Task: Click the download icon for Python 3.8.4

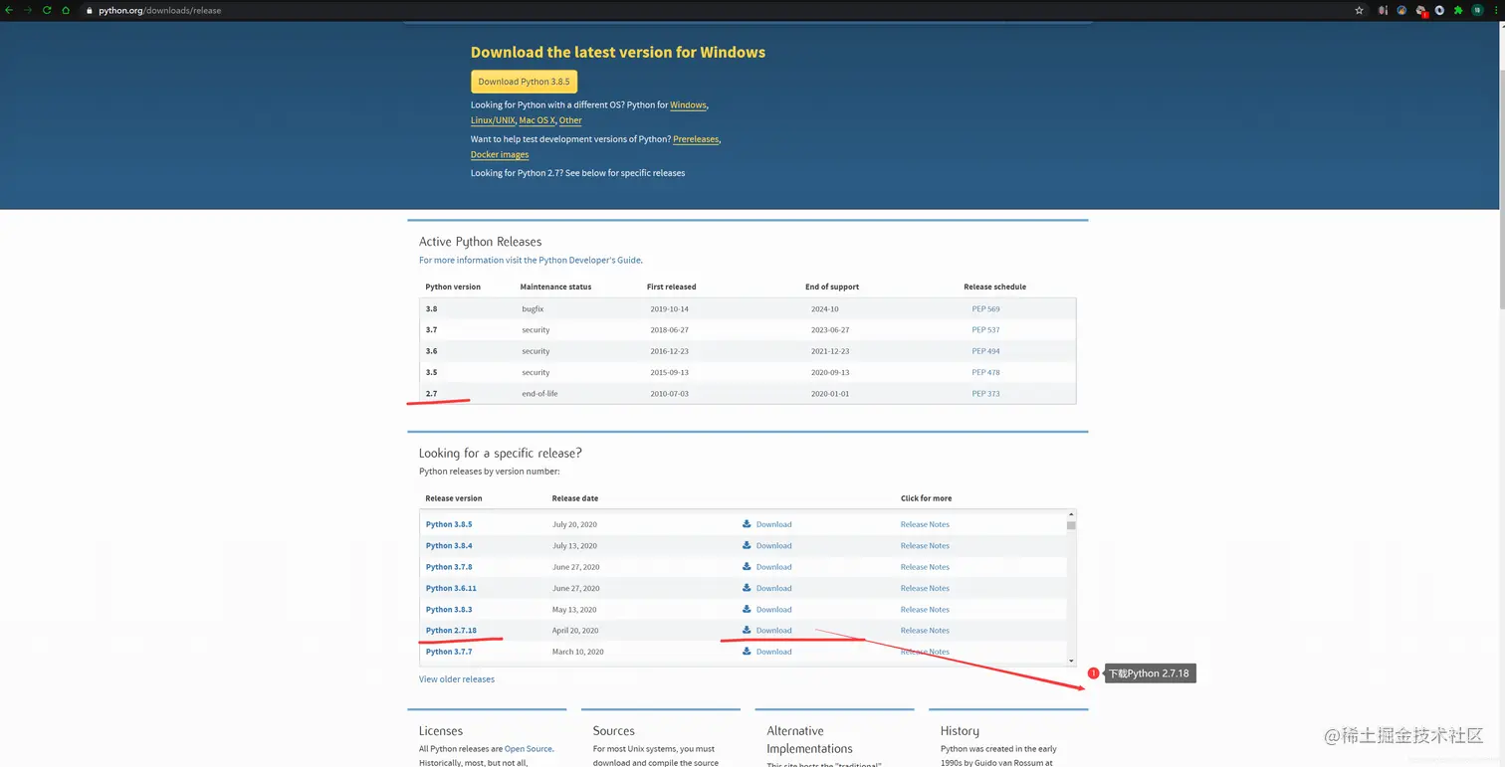Action: [x=747, y=545]
